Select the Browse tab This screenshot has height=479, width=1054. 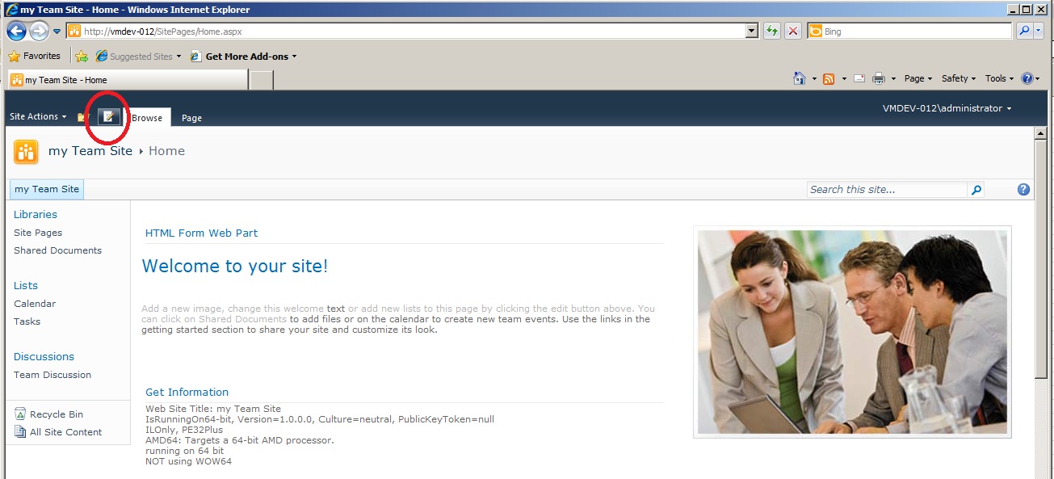146,118
